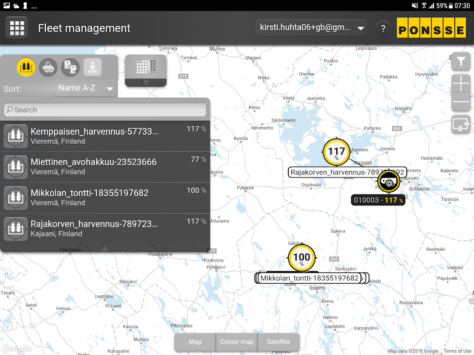Click the Rajakorven_harvennus site icon in list
This screenshot has width=474, height=355.
click(16, 229)
